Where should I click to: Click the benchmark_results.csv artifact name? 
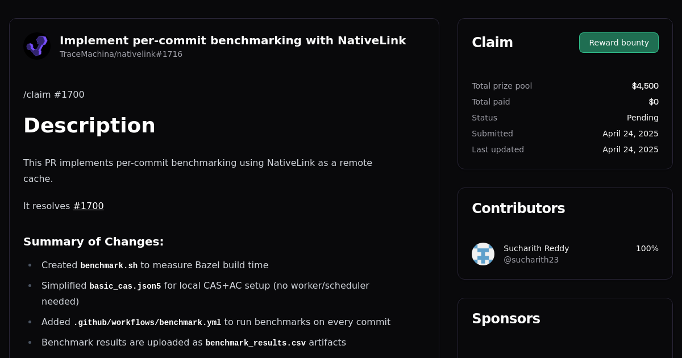click(x=256, y=343)
